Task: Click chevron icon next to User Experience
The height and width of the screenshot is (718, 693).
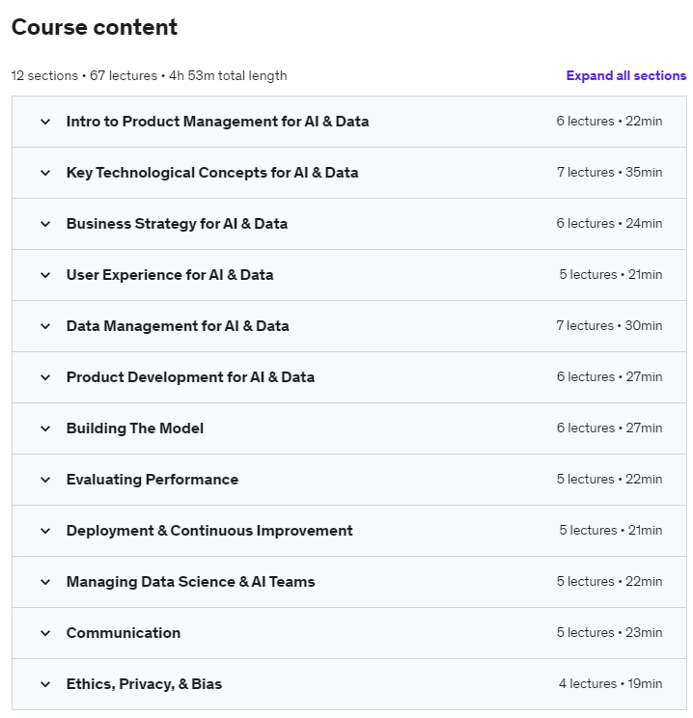Action: (x=45, y=275)
